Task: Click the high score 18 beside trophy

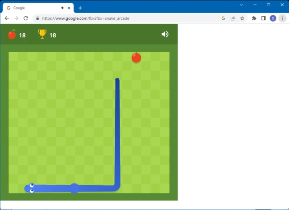Action: tap(53, 35)
